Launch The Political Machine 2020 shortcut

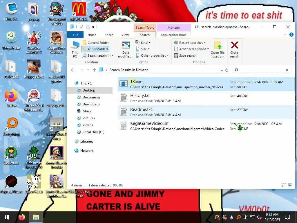tap(34, 100)
